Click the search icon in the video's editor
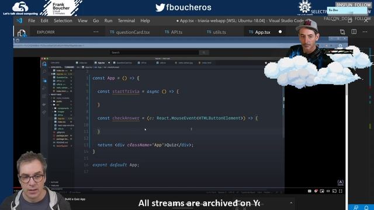374x210 pixels. [x=44, y=72]
